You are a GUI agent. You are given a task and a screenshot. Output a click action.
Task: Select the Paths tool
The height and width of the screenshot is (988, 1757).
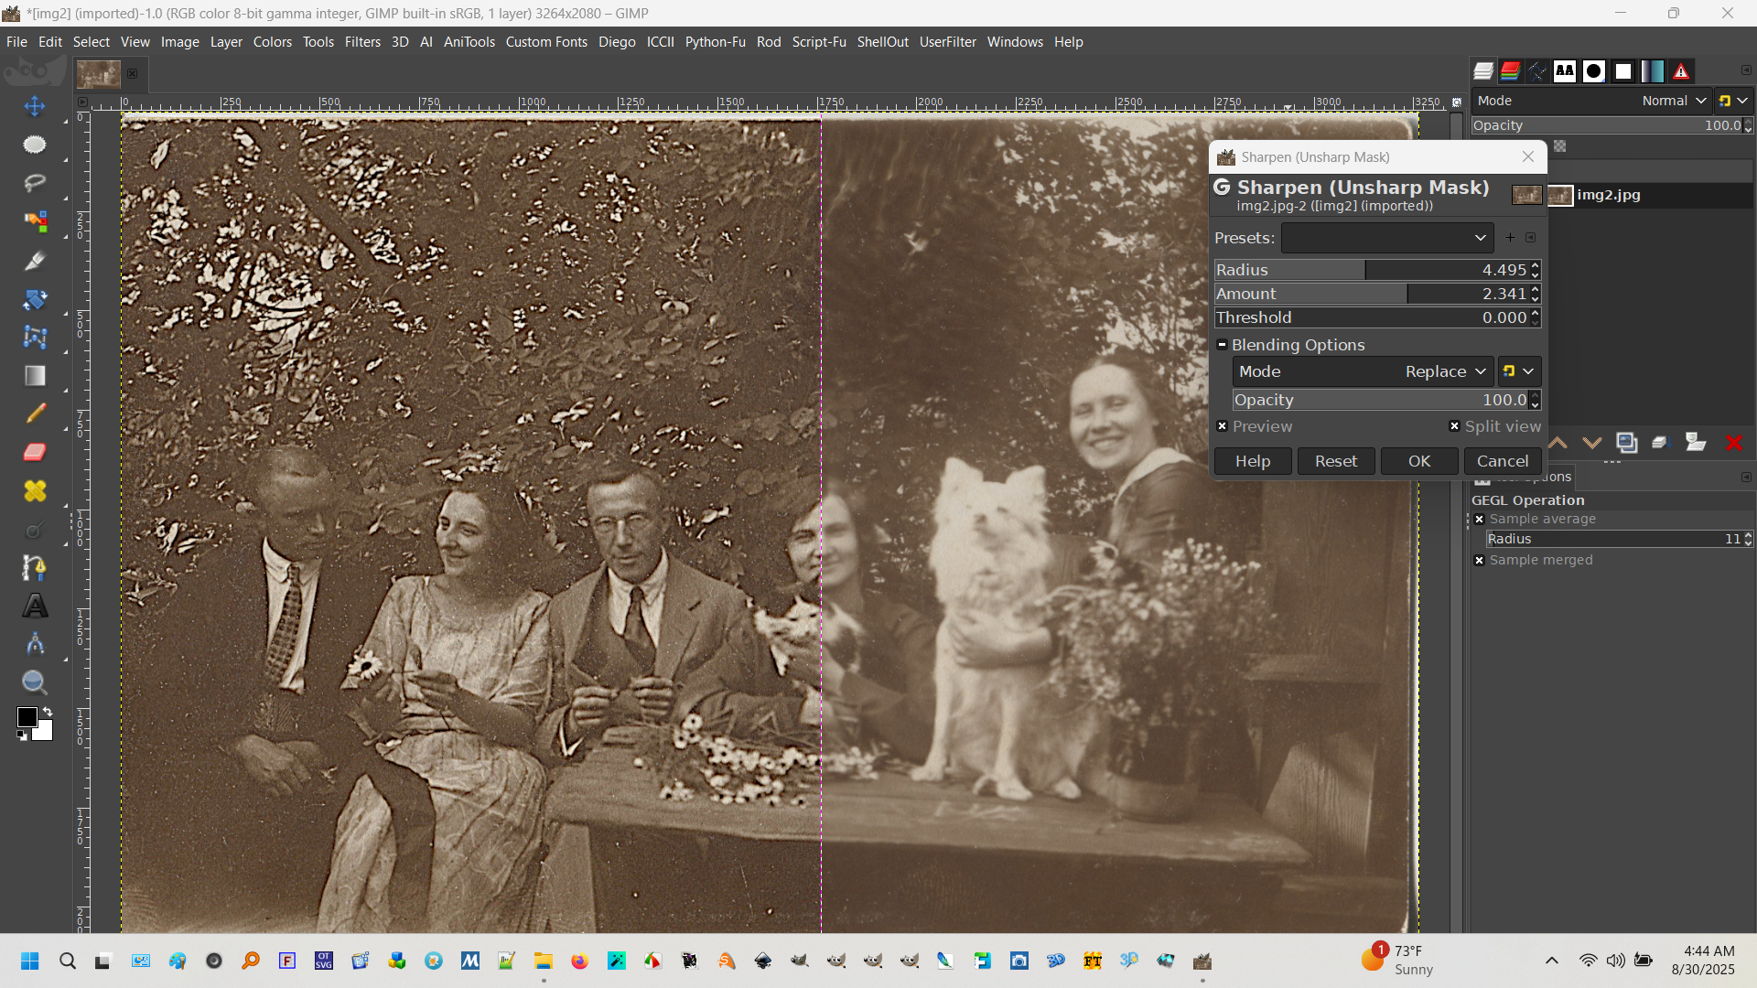coord(35,568)
